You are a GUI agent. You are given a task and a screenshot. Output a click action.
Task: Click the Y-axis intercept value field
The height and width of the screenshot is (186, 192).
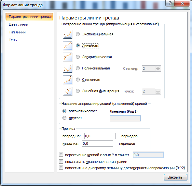pyautogui.click(x=148, y=155)
